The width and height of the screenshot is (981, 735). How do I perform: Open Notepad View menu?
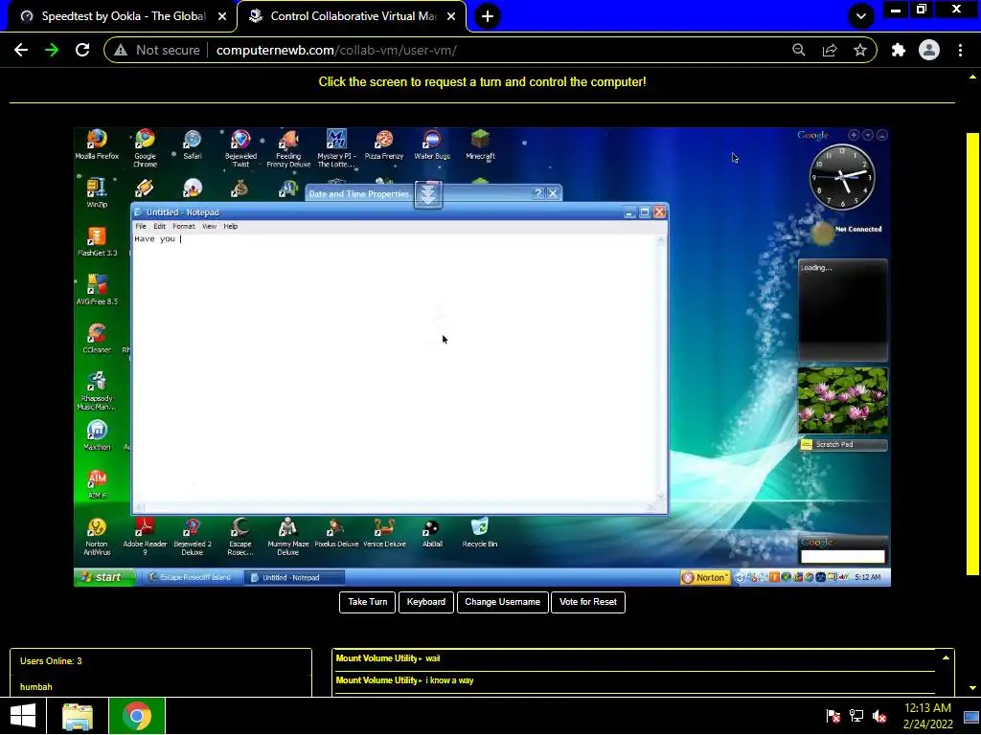pos(209,226)
